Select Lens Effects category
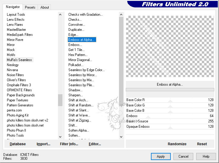The image size is (219, 163). point(16,20)
